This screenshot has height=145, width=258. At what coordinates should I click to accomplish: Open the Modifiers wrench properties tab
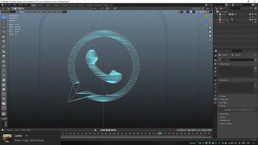click(215, 84)
